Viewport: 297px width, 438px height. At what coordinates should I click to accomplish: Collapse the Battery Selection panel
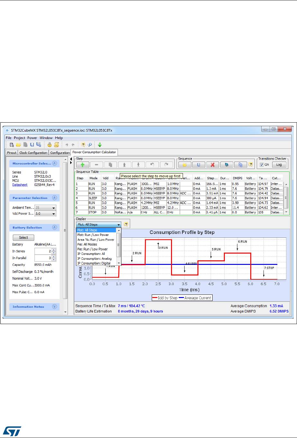pyautogui.click(x=54, y=228)
